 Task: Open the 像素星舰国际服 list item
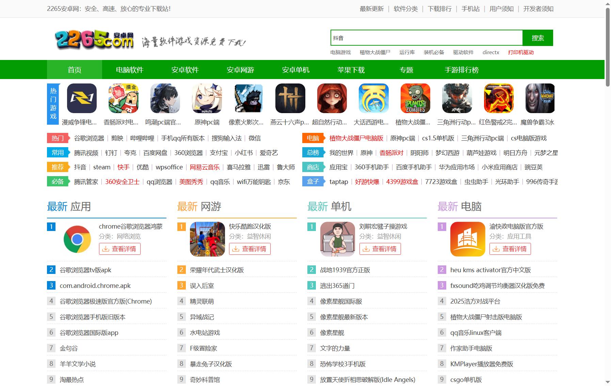(341, 302)
